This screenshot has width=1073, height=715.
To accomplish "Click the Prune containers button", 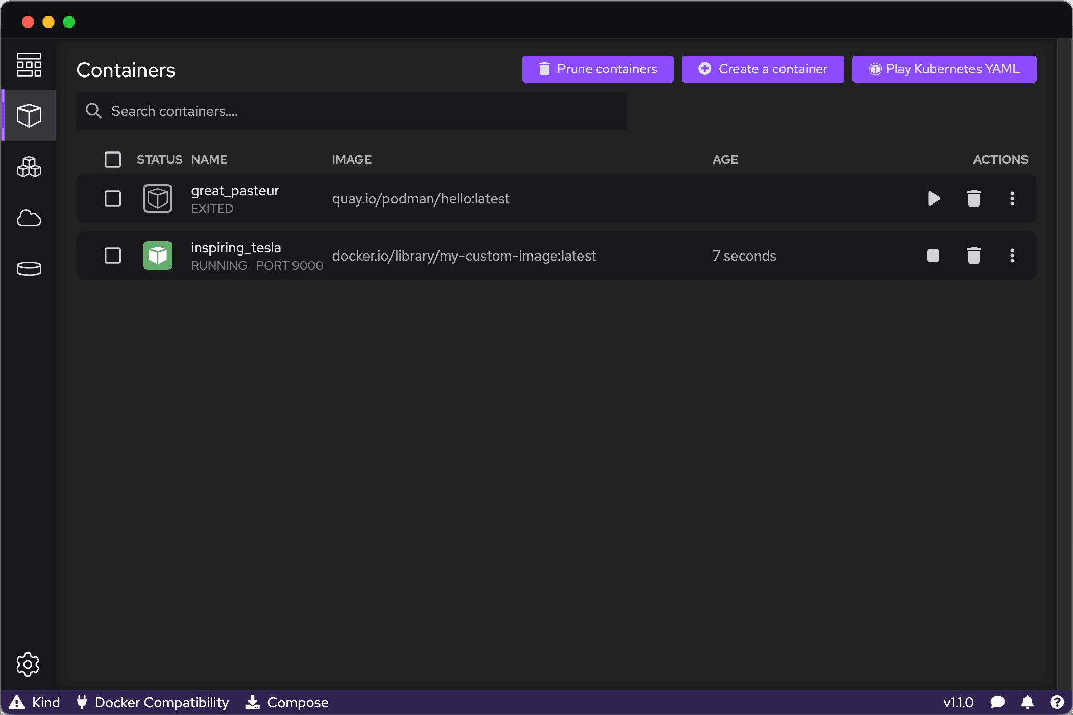I will 598,69.
